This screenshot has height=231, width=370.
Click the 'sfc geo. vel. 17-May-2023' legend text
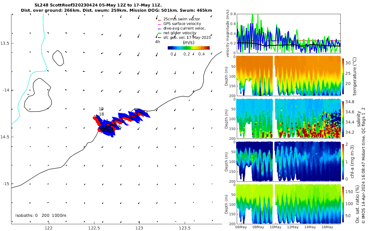pos(187,38)
